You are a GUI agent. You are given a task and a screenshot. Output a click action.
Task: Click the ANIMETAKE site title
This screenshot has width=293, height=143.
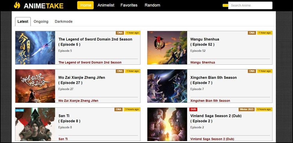[x=44, y=6]
